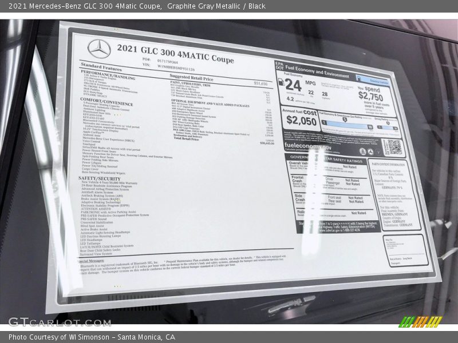
Task: Click the "Fuel Economy and Environment" title
Action: coord(317,71)
